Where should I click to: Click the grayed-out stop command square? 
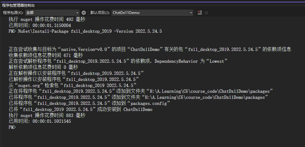pos(206,13)
